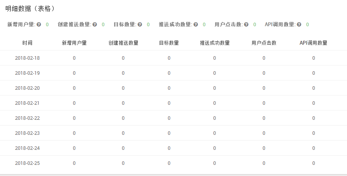Click 推送成功数量 value in 2018-02-24 row
This screenshot has width=347, height=176.
point(214,148)
